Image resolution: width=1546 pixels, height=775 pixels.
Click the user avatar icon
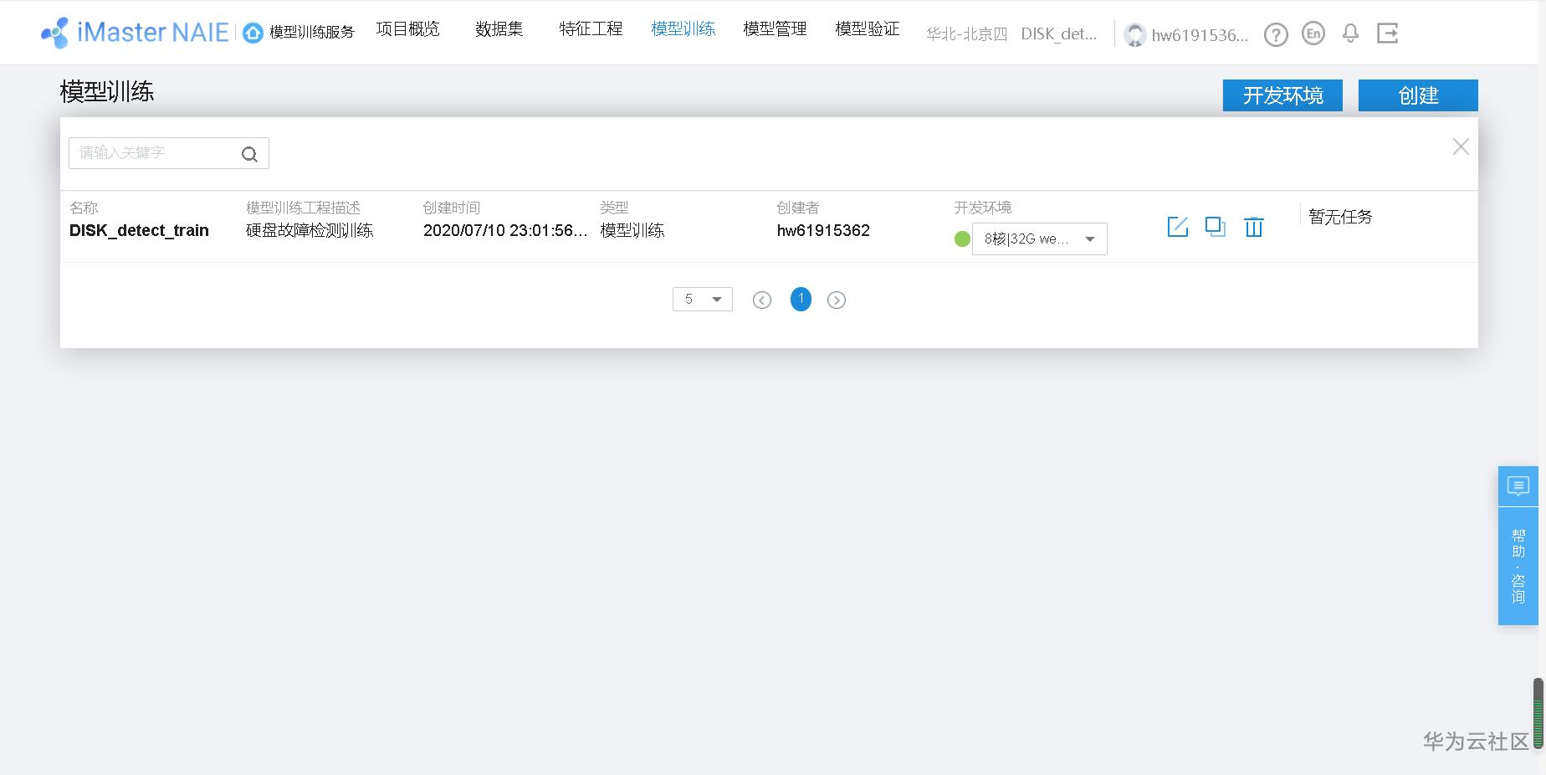pos(1134,34)
